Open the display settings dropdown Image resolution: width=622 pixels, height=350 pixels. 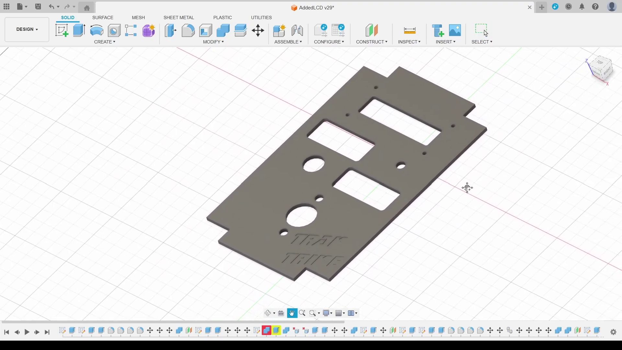pos(327,313)
